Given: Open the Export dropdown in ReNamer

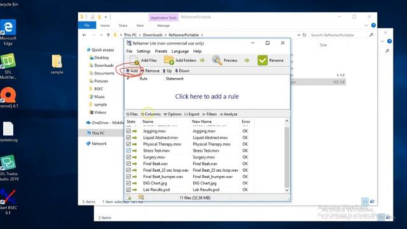Looking at the screenshot, I should point(192,114).
